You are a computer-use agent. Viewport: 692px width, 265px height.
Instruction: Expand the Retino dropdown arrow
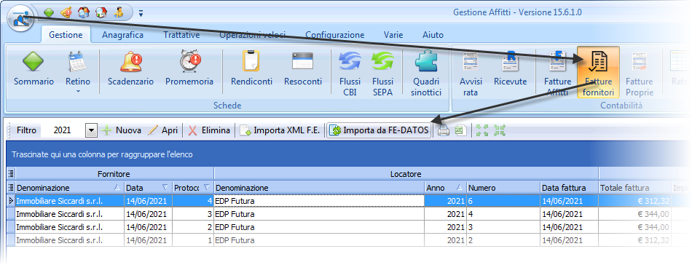click(x=78, y=91)
